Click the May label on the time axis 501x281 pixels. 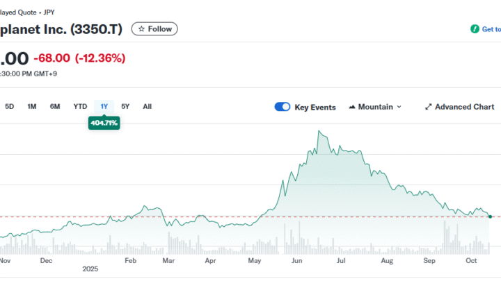pyautogui.click(x=255, y=261)
